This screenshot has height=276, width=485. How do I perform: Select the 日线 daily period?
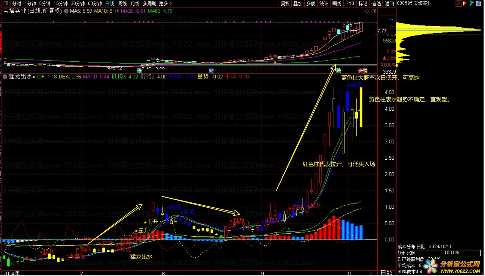point(110,4)
